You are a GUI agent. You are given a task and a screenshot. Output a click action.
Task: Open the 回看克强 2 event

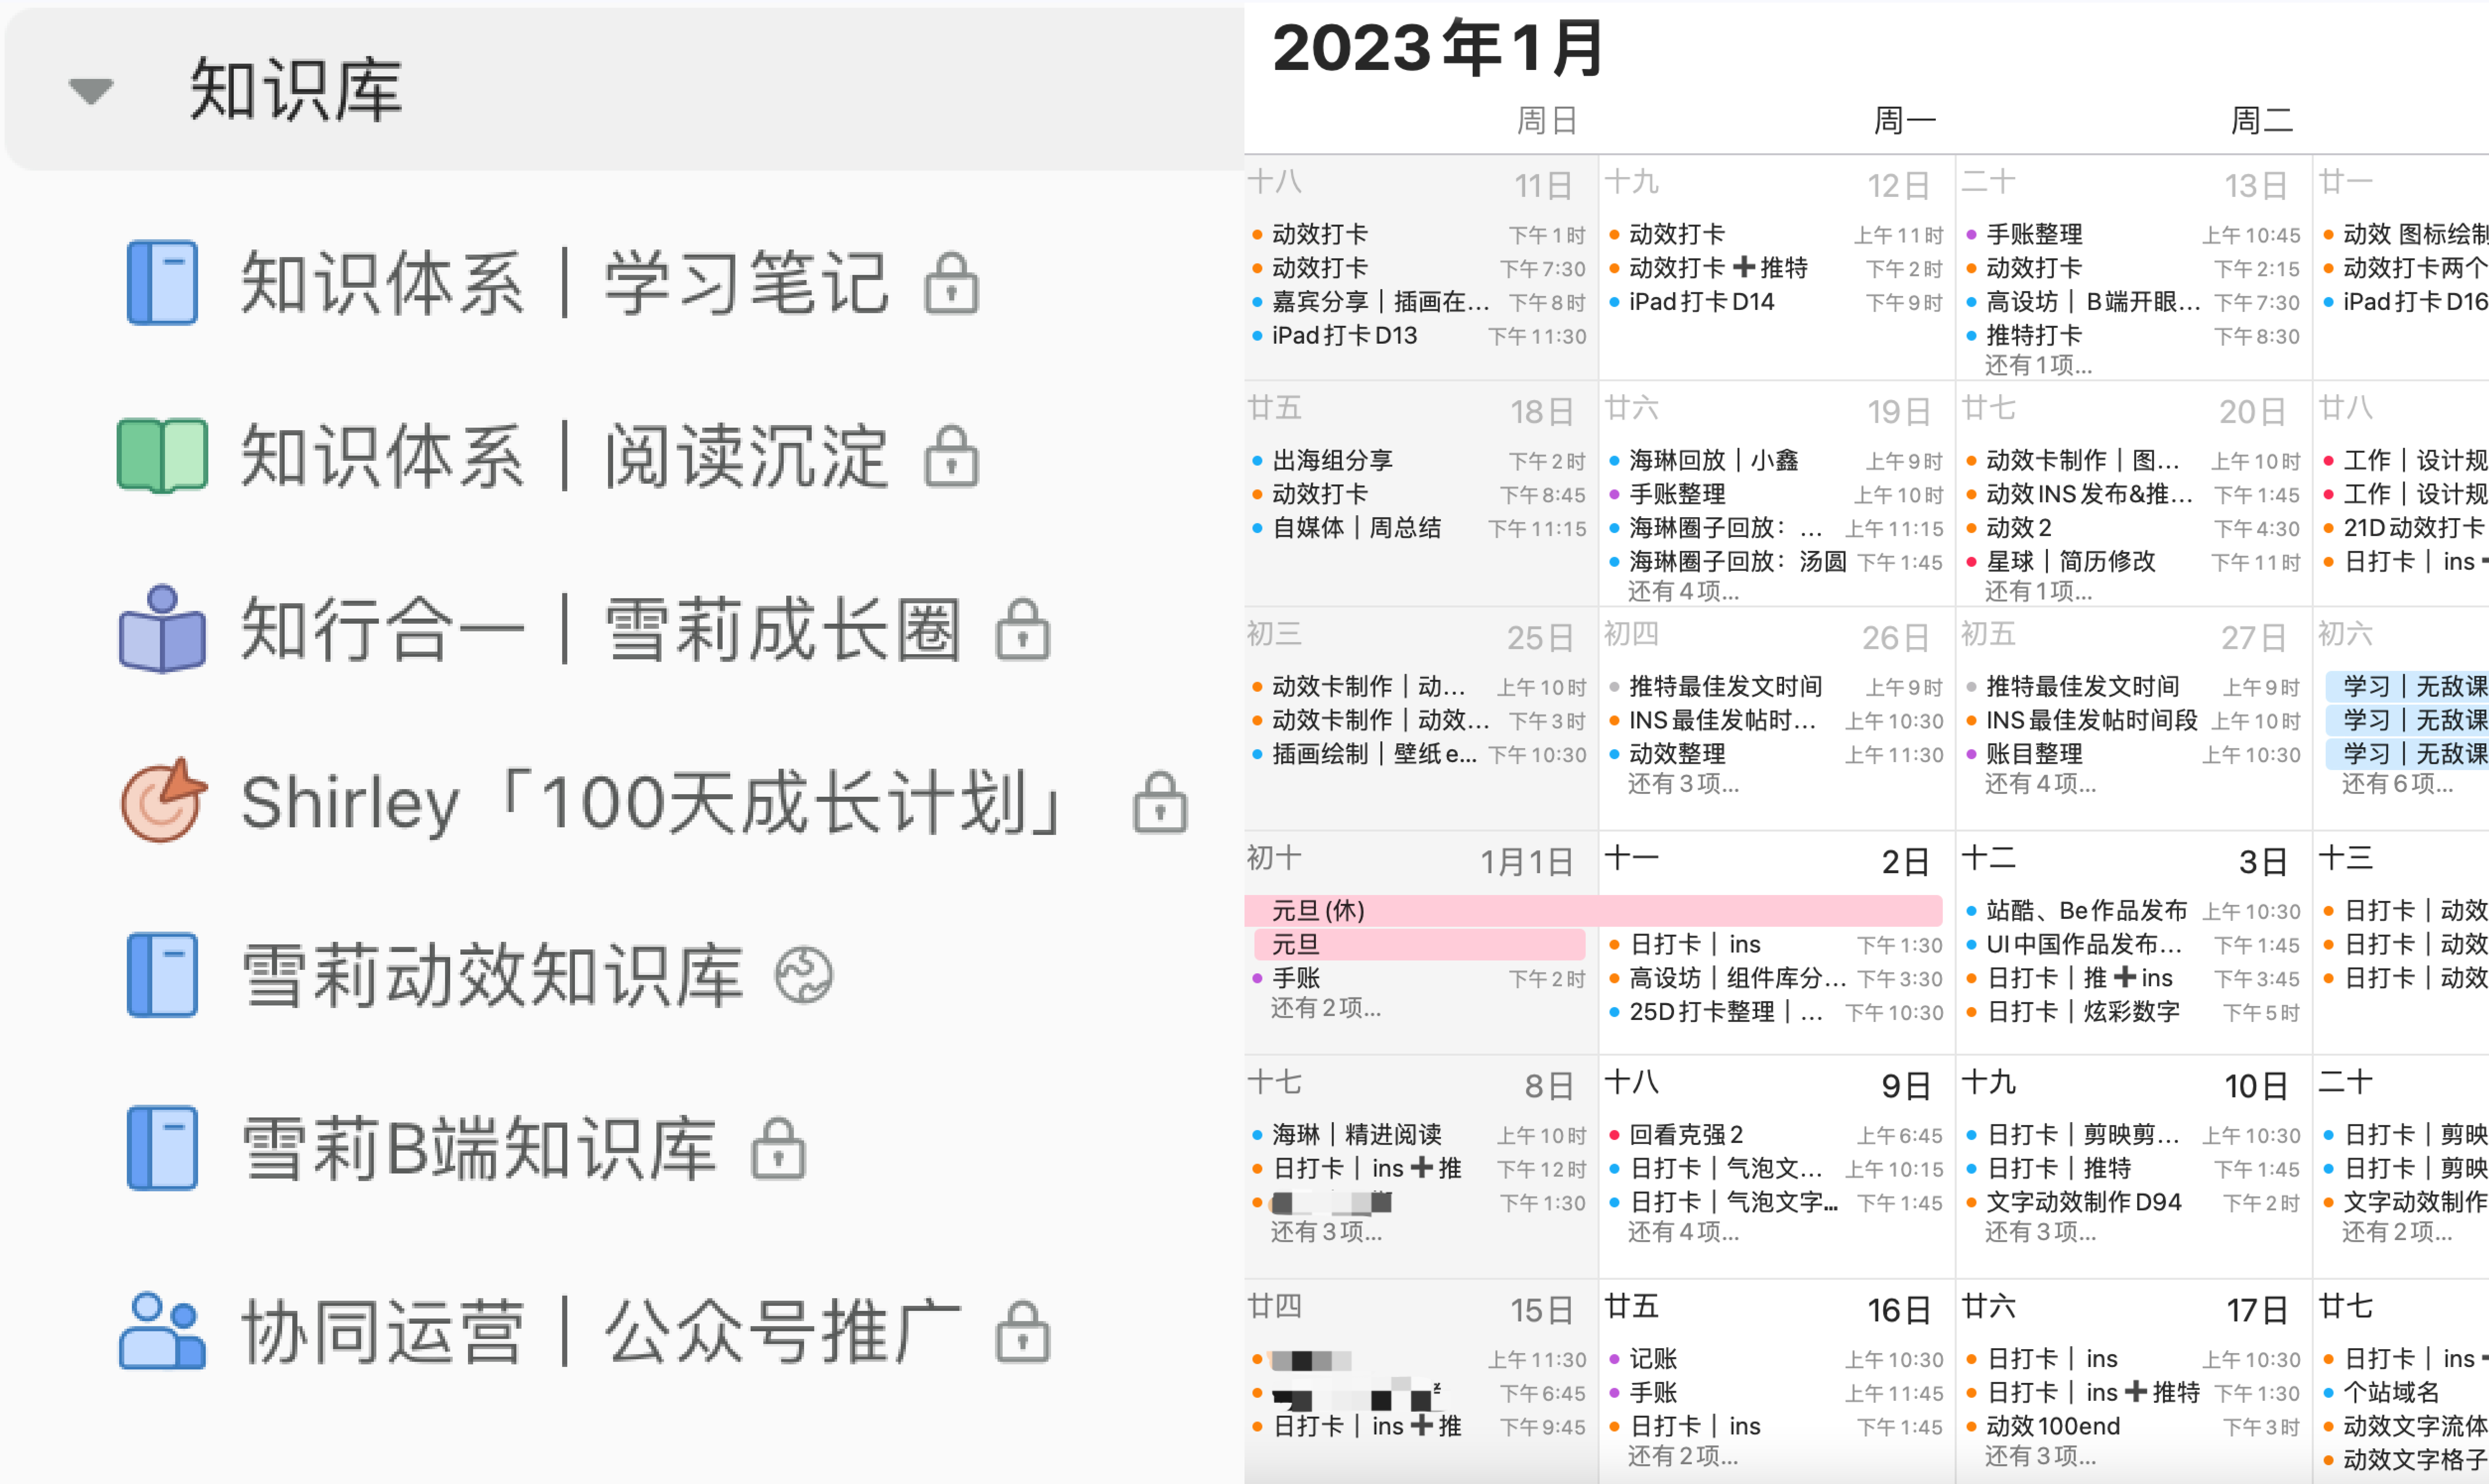pos(1777,1135)
